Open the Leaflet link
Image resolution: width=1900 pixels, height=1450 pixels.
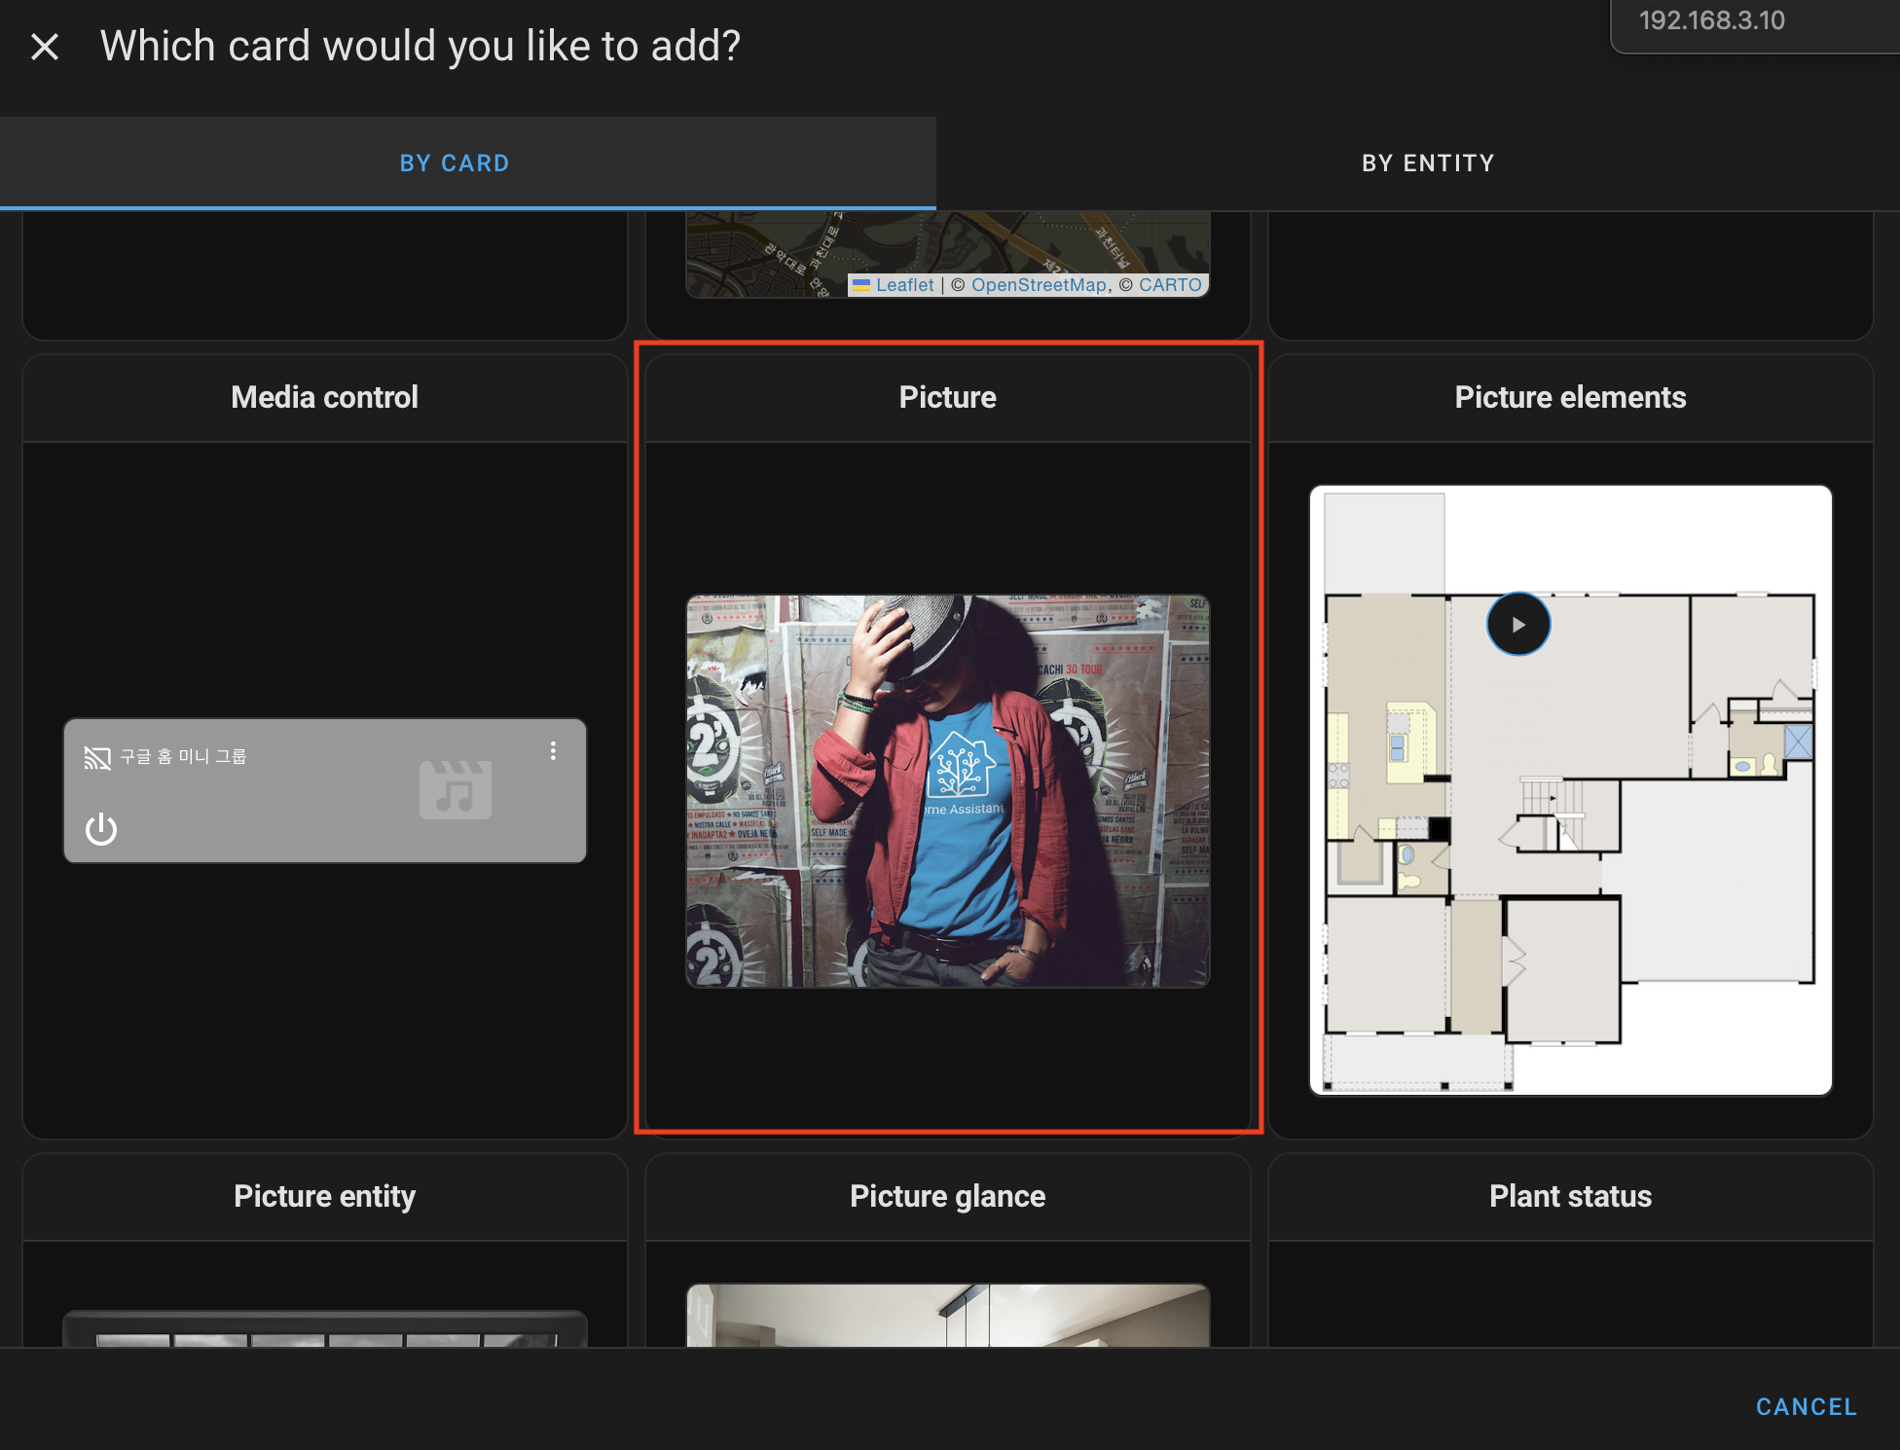[x=904, y=285]
